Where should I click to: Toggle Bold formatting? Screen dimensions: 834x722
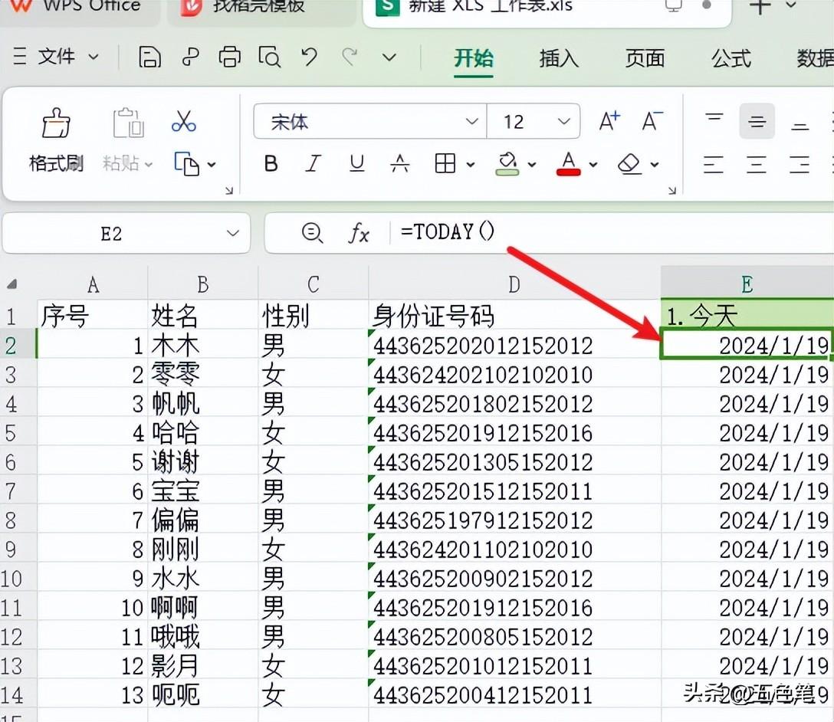[x=271, y=164]
